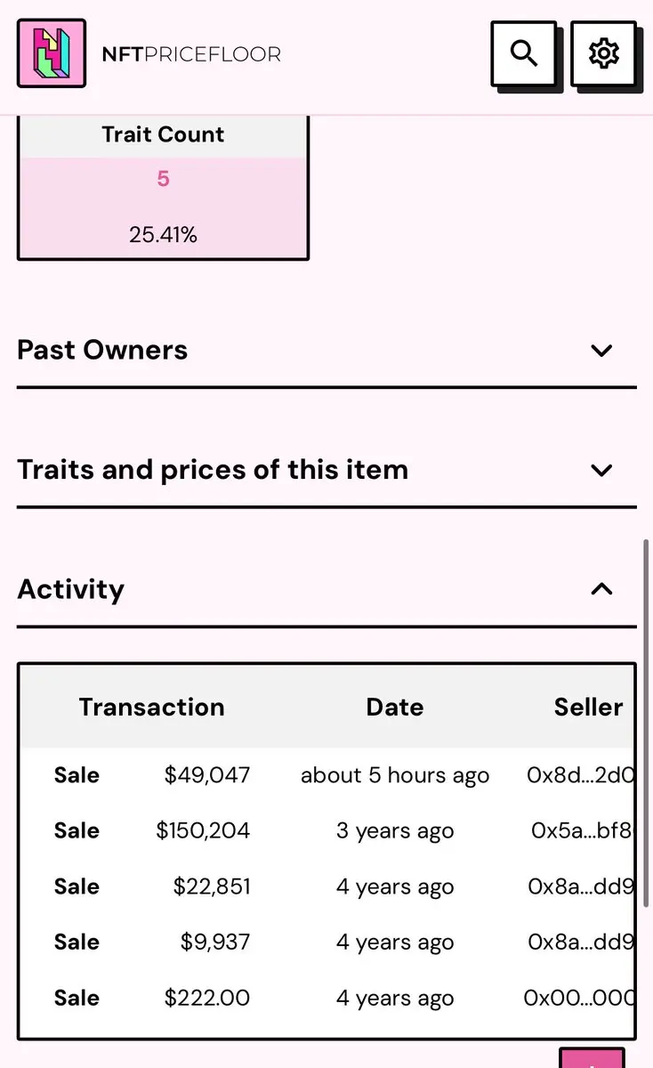
Task: Click the NFTPriceFloor pink logo icon
Action: point(52,53)
